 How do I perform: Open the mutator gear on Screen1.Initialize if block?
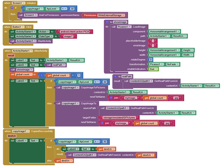(x=12, y=7)
